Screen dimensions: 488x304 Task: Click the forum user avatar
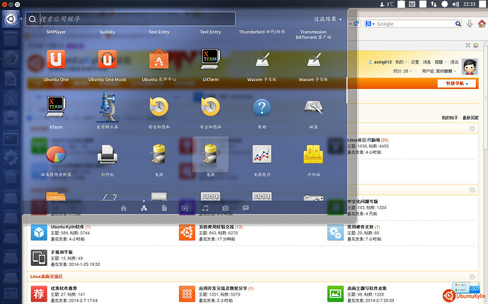(x=470, y=66)
